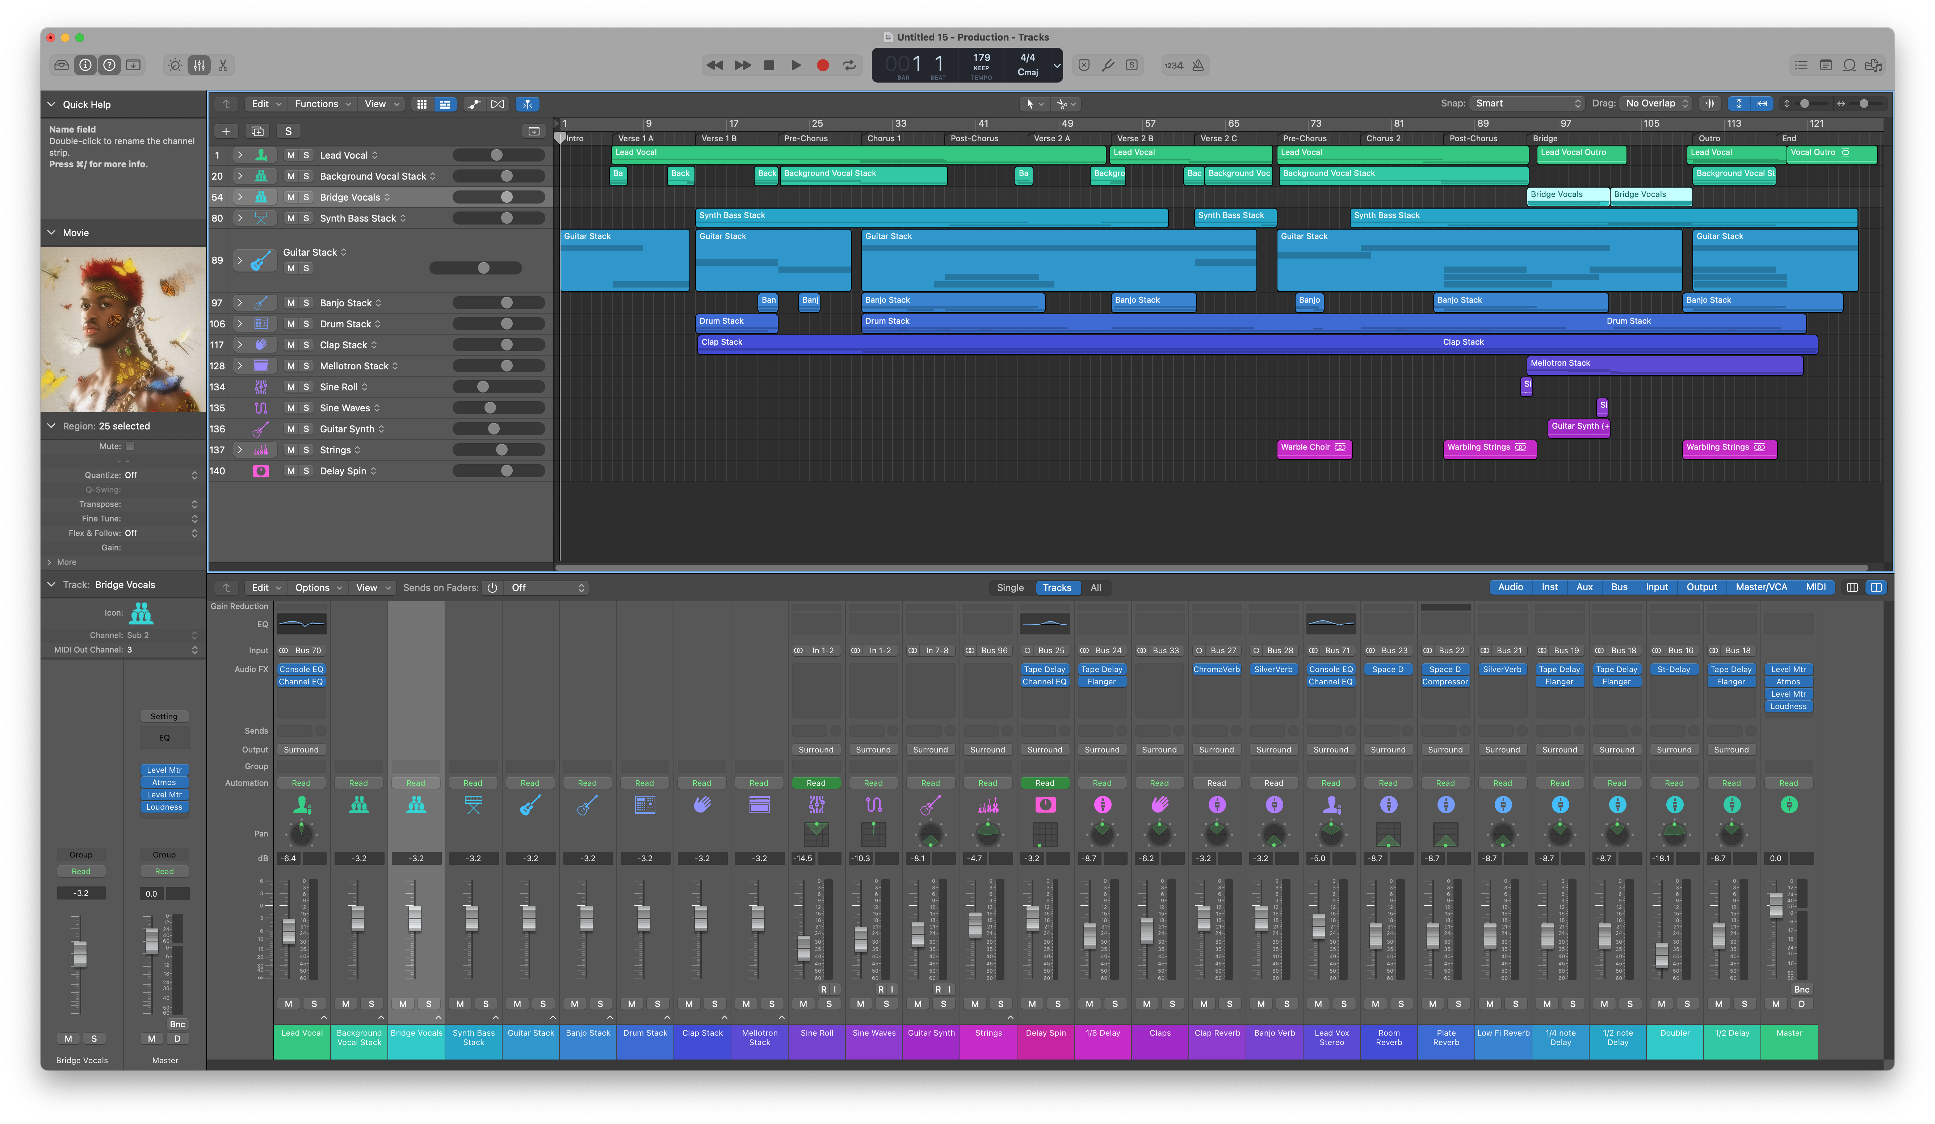Open the mixer View menu
This screenshot has height=1124, width=1935.
pos(373,587)
